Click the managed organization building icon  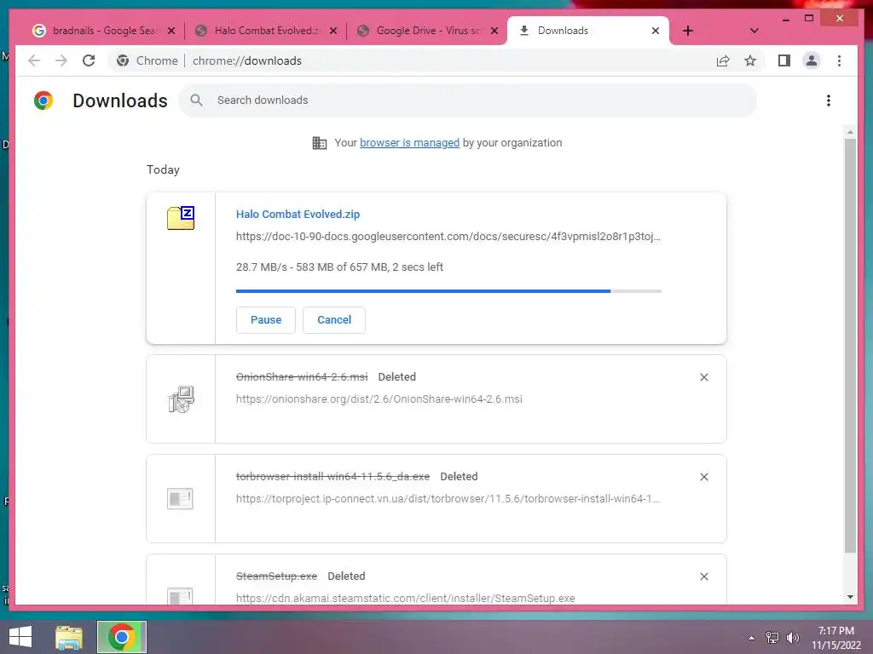(320, 143)
